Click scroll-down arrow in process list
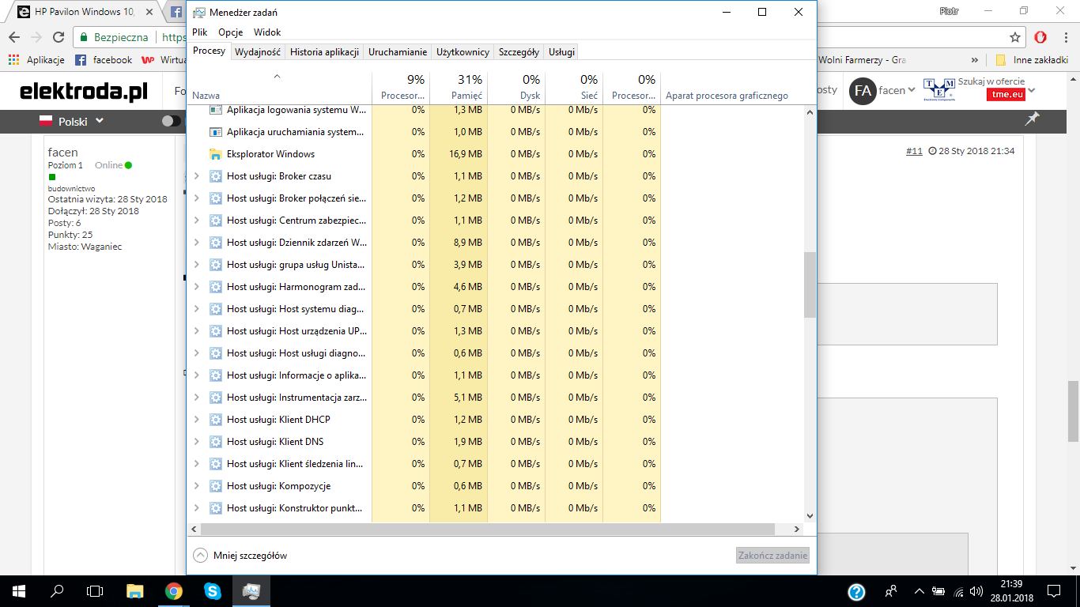The image size is (1080, 607). 810,516
